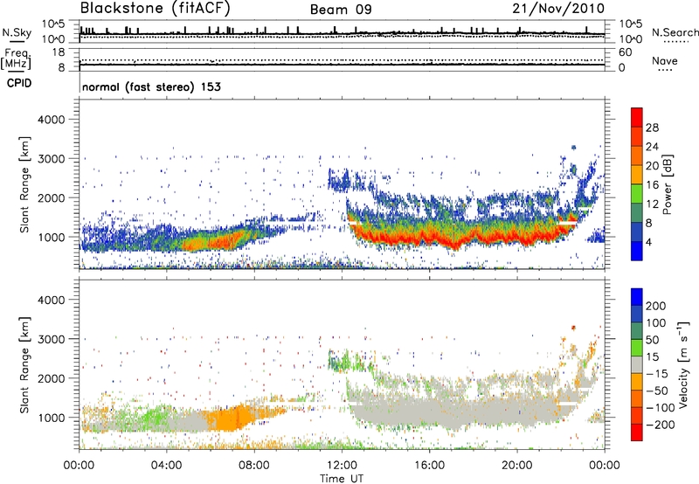This screenshot has height=484, width=699.
Task: Click the "04:00" time tick label
Action: [x=167, y=466]
